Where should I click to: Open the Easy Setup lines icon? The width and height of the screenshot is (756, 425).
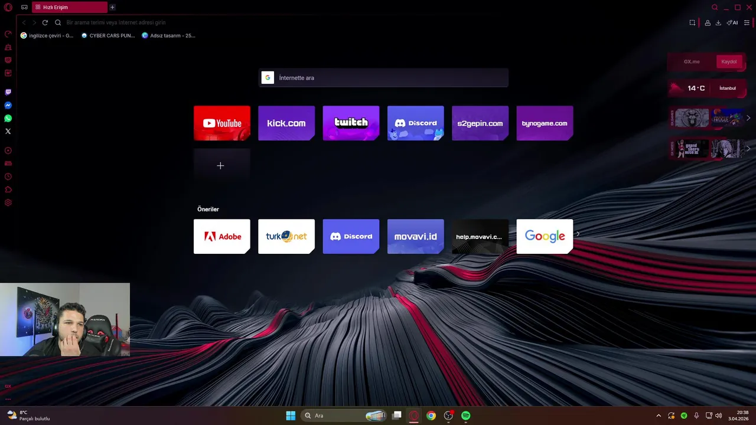(x=747, y=22)
